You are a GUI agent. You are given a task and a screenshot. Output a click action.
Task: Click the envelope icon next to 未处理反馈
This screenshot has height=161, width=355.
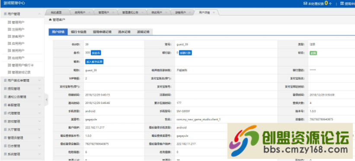tap(305, 3)
